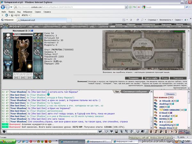Click the chat window vertical scrollbar
This screenshot has width=192, height=144.
pos(151,109)
